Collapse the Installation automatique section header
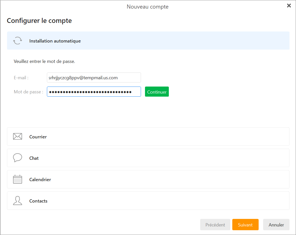This screenshot has width=296, height=235. (55, 41)
